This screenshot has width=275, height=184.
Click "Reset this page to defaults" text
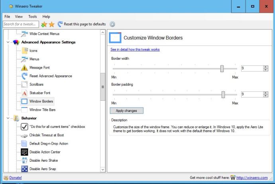[x=85, y=24]
